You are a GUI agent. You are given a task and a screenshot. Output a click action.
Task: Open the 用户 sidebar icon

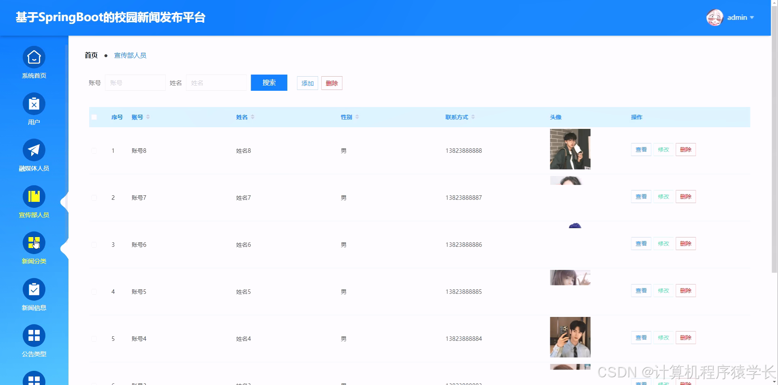click(x=34, y=104)
